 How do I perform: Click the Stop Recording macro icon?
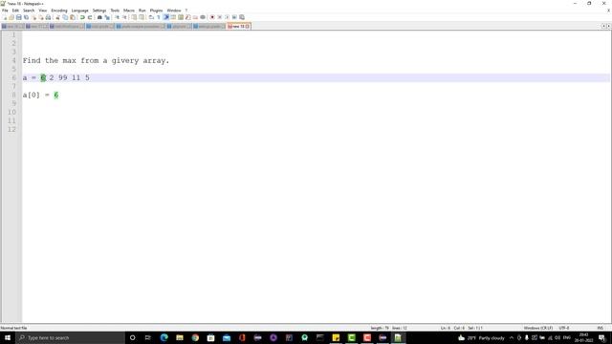pyautogui.click(x=220, y=17)
